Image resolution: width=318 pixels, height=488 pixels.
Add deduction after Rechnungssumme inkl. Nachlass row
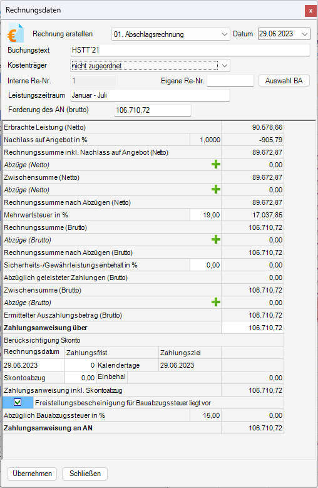point(216,165)
